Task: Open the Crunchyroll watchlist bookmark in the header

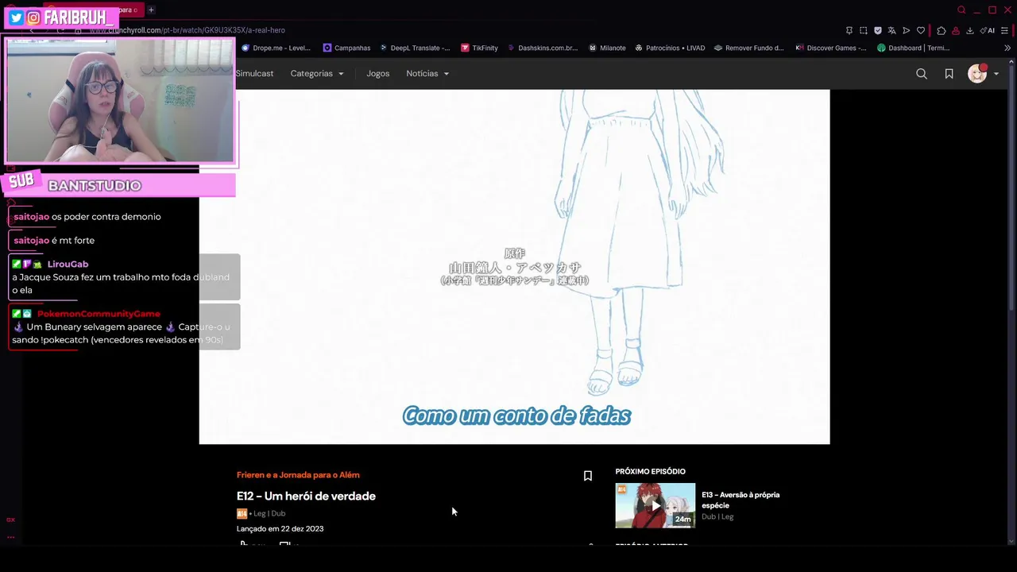Action: [x=949, y=74]
